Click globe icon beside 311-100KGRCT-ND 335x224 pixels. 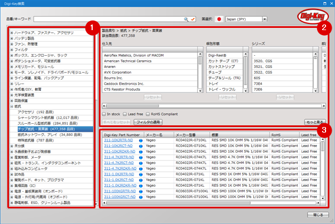coord(141,197)
